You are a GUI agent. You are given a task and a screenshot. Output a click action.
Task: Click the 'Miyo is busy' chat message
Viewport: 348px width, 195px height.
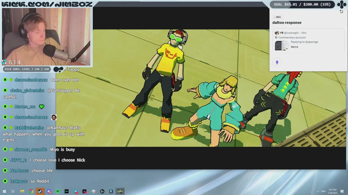[x=62, y=149]
